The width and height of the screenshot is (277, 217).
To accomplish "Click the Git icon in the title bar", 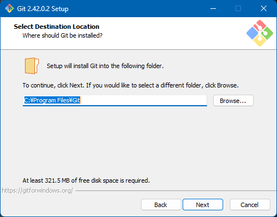I will [9, 8].
